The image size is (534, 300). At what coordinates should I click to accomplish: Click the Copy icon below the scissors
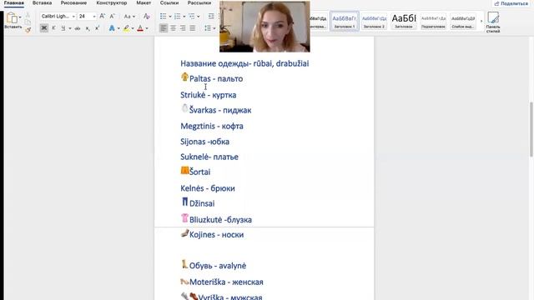pos(28,22)
